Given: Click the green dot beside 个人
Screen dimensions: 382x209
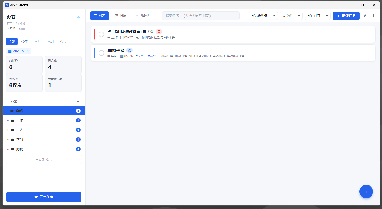Looking at the screenshot, I should (x=8, y=130).
